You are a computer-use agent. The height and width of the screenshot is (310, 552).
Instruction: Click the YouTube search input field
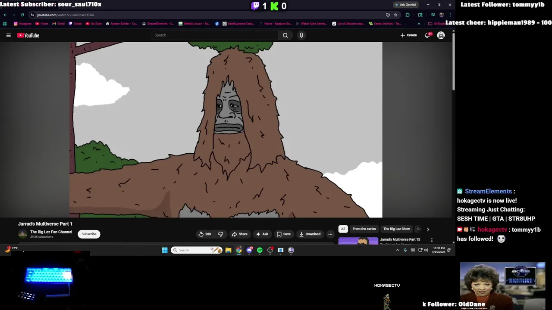[214, 35]
